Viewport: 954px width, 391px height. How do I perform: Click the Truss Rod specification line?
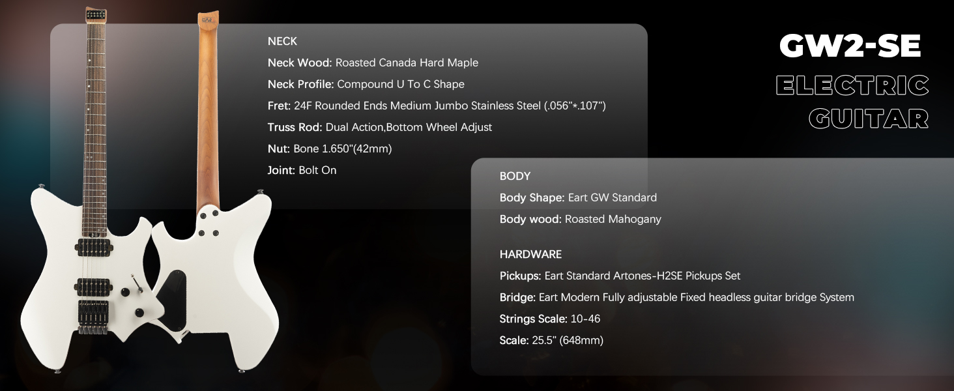point(379,127)
